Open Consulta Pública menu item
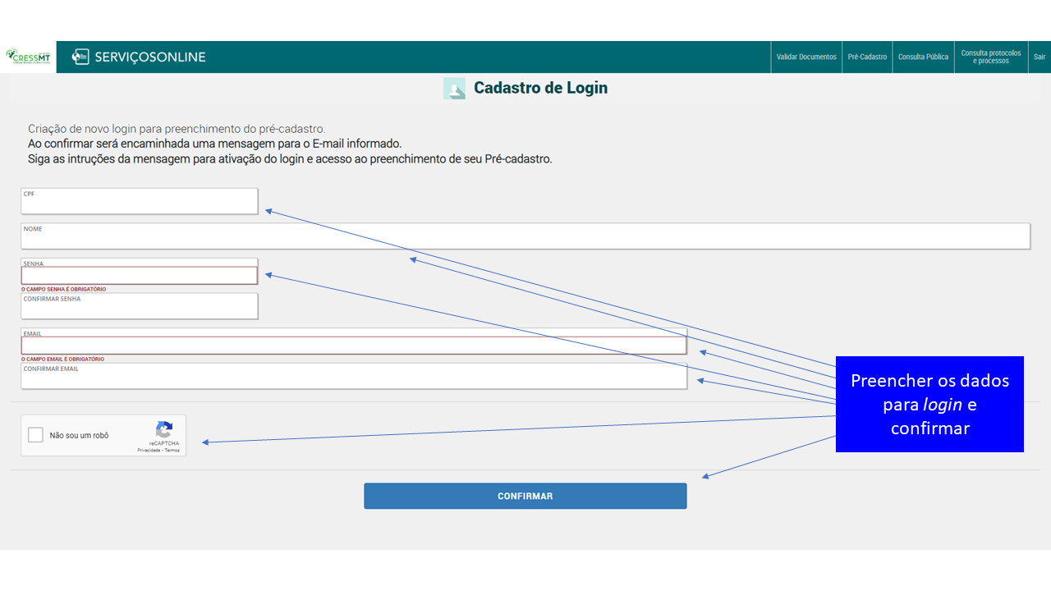This screenshot has height=591, width=1051. pyautogui.click(x=923, y=57)
